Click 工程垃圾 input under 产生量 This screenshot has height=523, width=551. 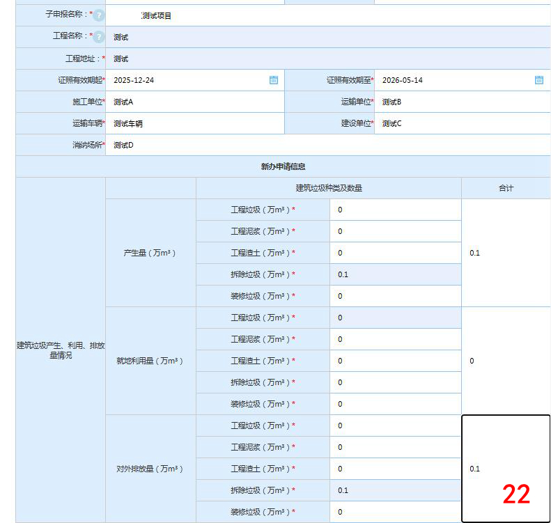tap(395, 210)
